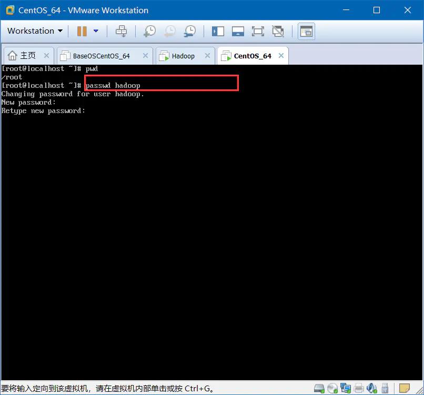Open the snapshot manager icon
424x395 pixels.
click(x=190, y=31)
